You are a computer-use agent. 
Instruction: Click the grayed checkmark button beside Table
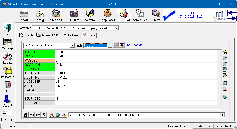click(x=116, y=45)
